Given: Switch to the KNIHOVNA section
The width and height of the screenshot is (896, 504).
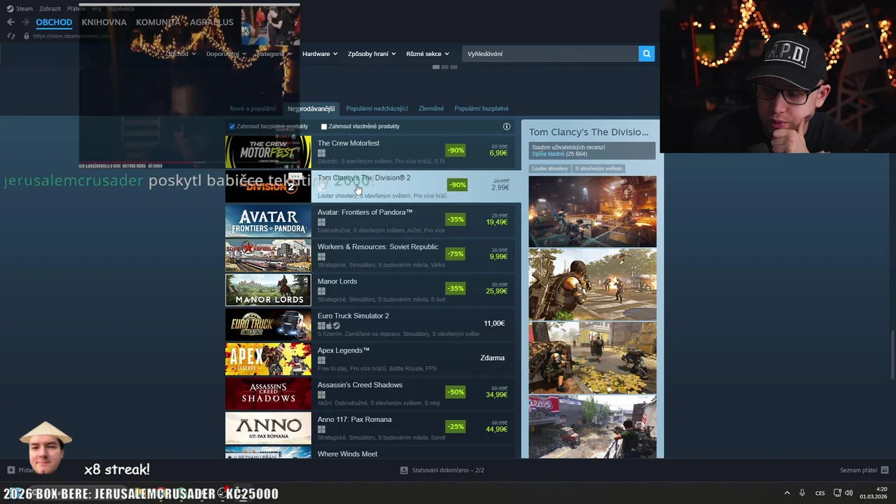Looking at the screenshot, I should (x=104, y=22).
